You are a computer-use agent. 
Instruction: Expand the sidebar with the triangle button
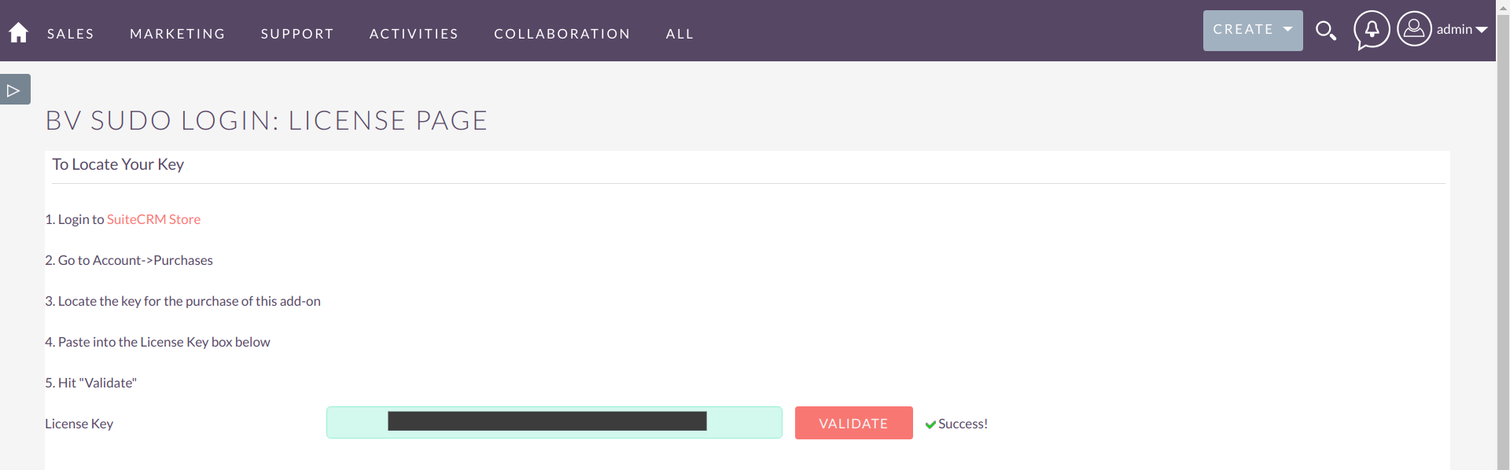point(14,90)
